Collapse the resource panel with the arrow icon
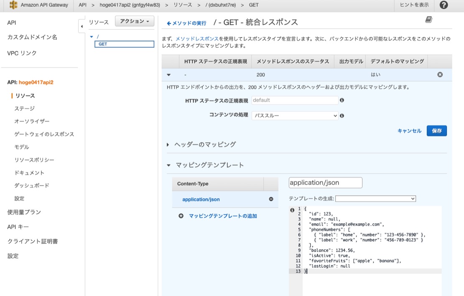 82,26
